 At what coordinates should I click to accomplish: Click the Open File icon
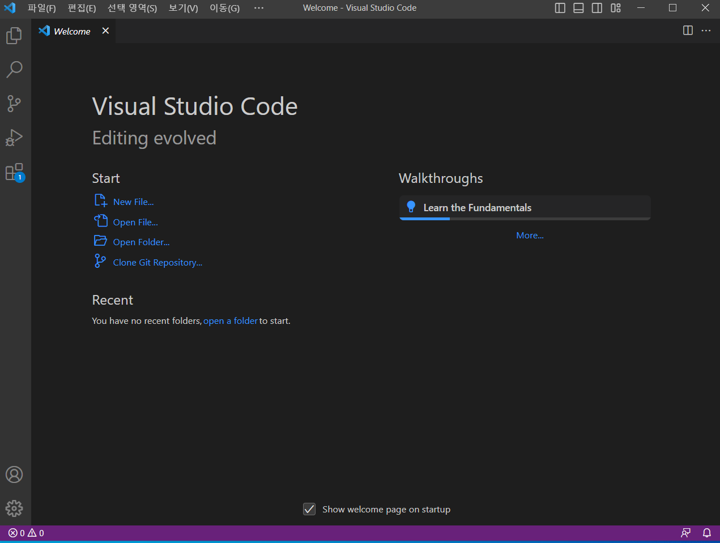point(100,221)
